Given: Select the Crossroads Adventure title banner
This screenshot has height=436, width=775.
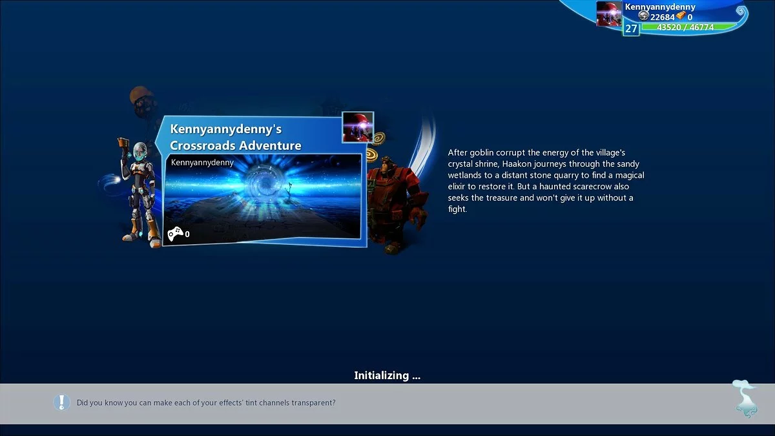Looking at the screenshot, I should click(x=236, y=137).
